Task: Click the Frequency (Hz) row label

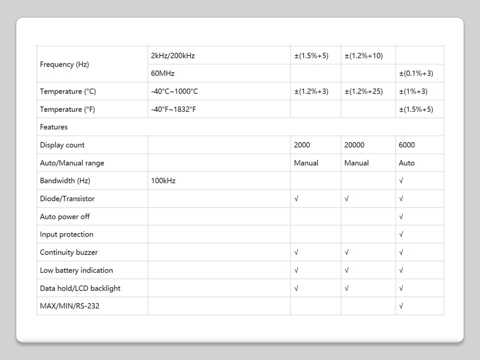Action: point(64,64)
